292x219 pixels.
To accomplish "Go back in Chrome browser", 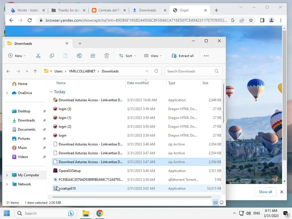I will pyautogui.click(x=11, y=20).
